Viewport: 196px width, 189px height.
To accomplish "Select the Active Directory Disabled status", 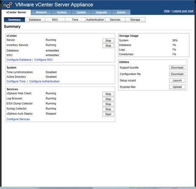I will (x=51, y=77).
